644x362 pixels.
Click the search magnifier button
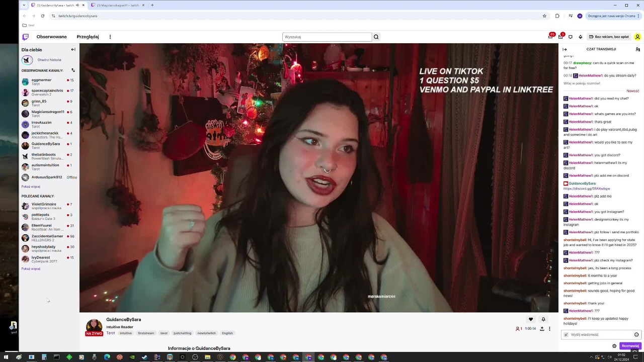[x=376, y=37]
